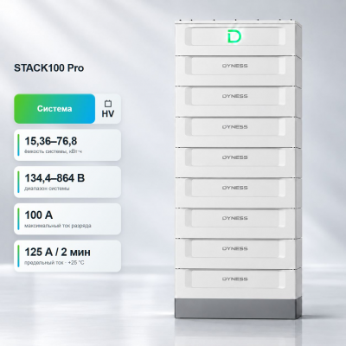
Task: Click the topmost DYNESS logo on the stack
Action: 234,66
